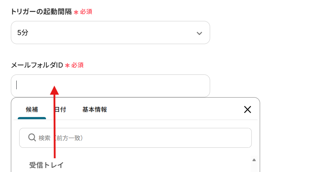330x172 pixels.
Task: Click the red asterisk next to トリガーの起動間隔
Action: click(x=76, y=12)
